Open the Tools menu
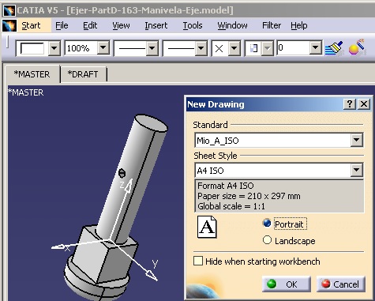Screen dimensions: 375x301 (x=193, y=25)
